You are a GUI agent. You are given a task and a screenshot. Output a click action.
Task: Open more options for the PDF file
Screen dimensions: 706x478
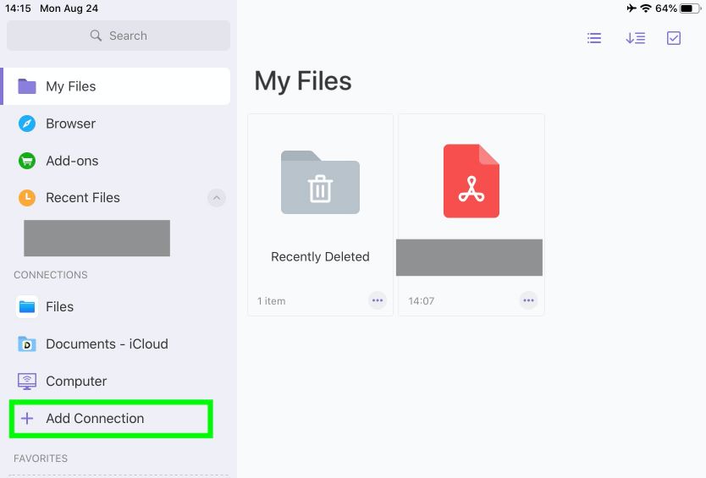[528, 300]
